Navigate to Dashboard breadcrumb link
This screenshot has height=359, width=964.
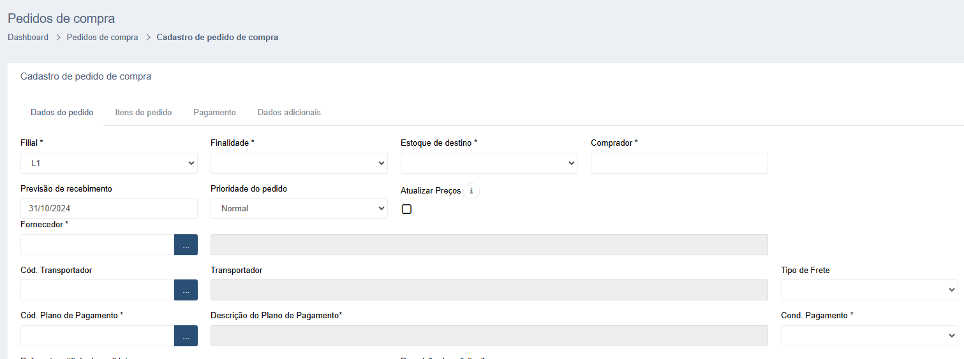(x=28, y=38)
